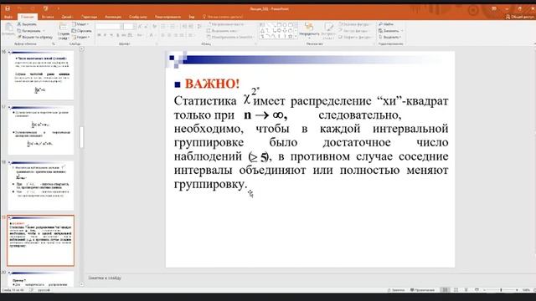Open line spacing options

point(199,26)
